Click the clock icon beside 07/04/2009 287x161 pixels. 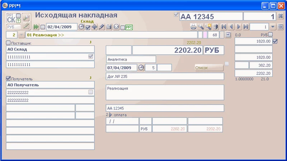tap(141, 68)
